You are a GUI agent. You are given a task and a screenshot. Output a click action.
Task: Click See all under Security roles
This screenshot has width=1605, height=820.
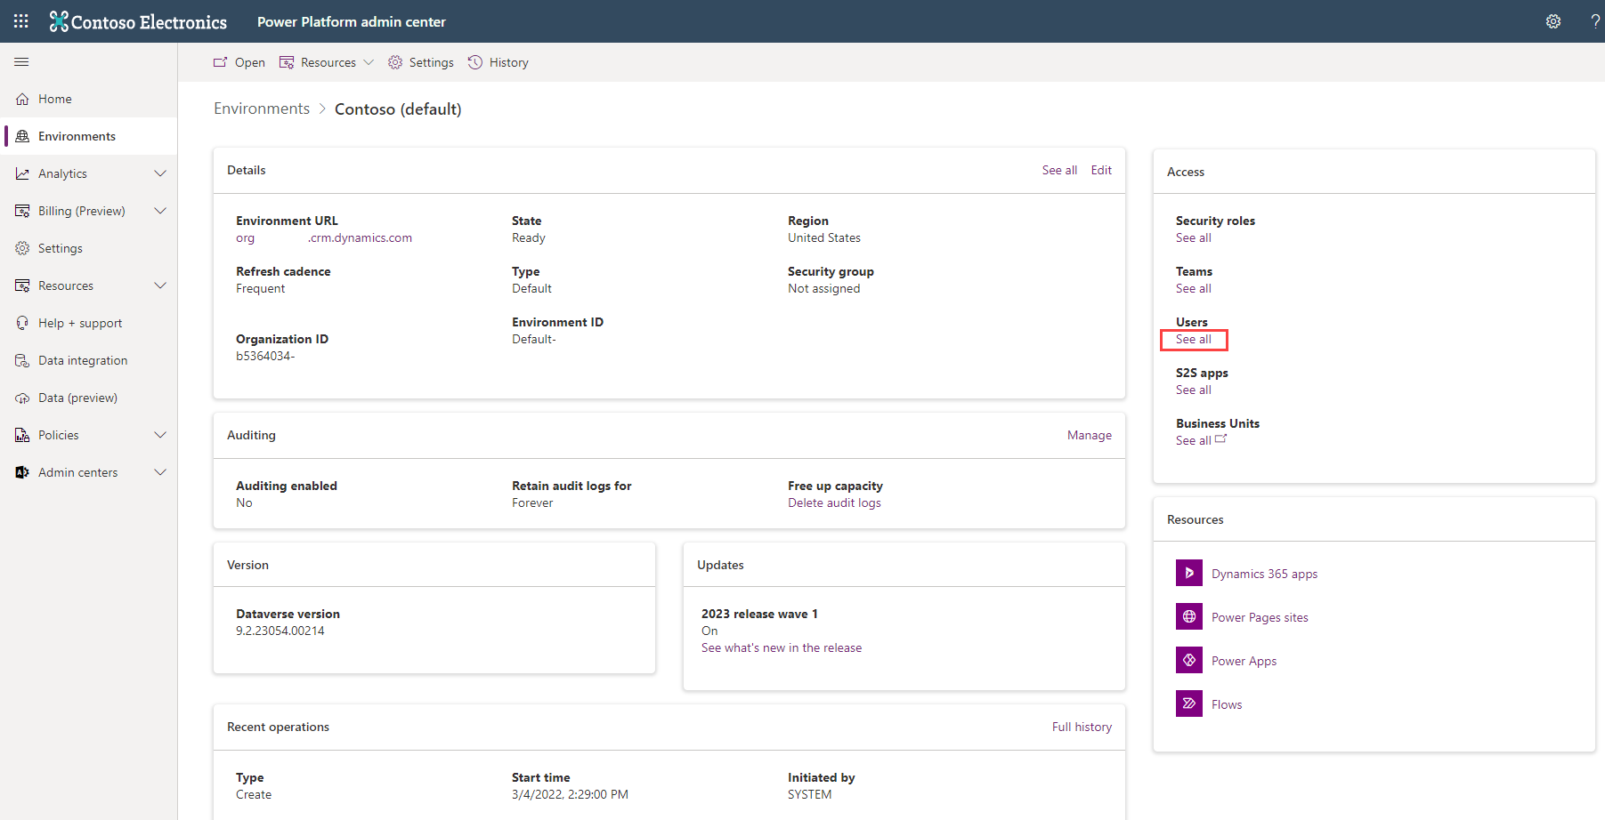click(1193, 237)
